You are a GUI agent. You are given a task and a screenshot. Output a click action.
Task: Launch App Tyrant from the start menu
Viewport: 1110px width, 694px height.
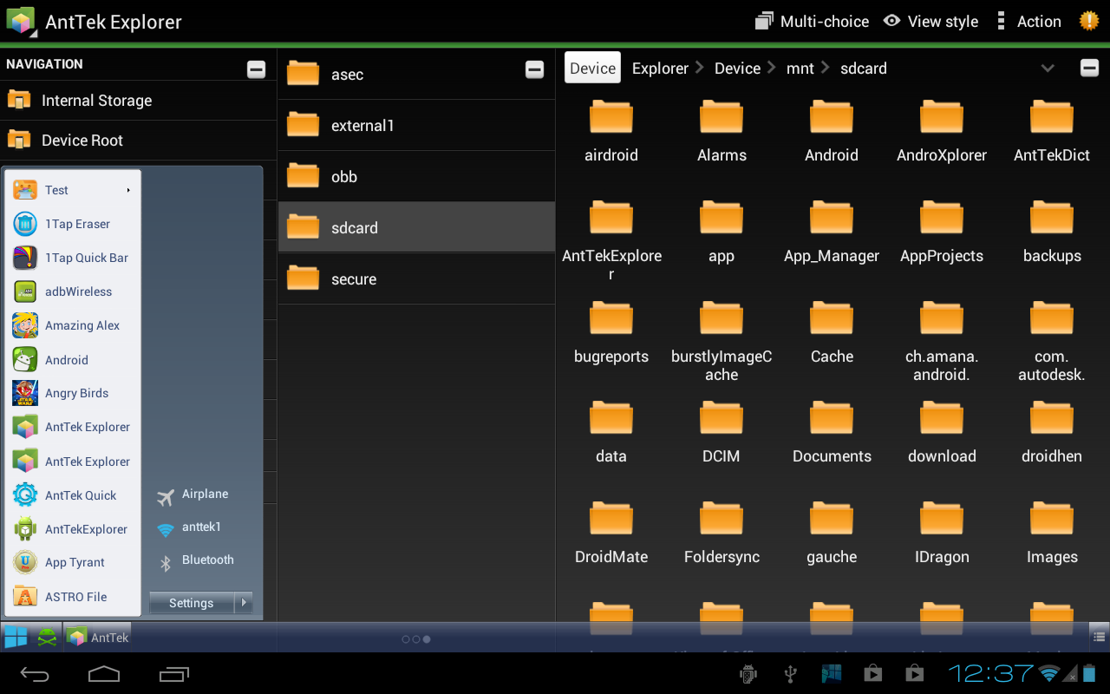(73, 562)
